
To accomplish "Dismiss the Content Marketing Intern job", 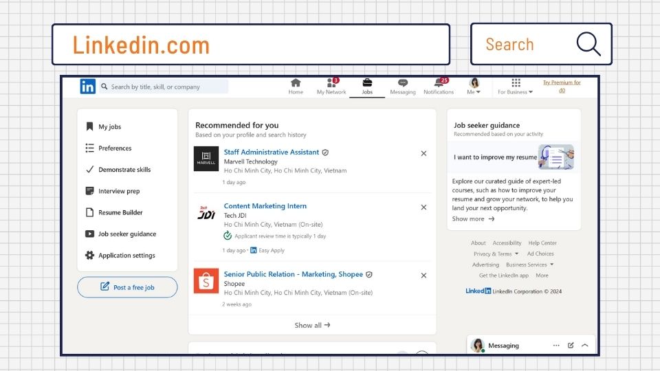I will click(423, 207).
